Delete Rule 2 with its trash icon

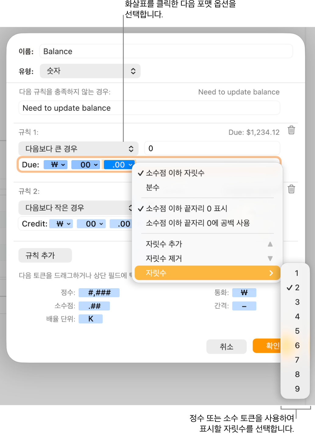pos(291,189)
